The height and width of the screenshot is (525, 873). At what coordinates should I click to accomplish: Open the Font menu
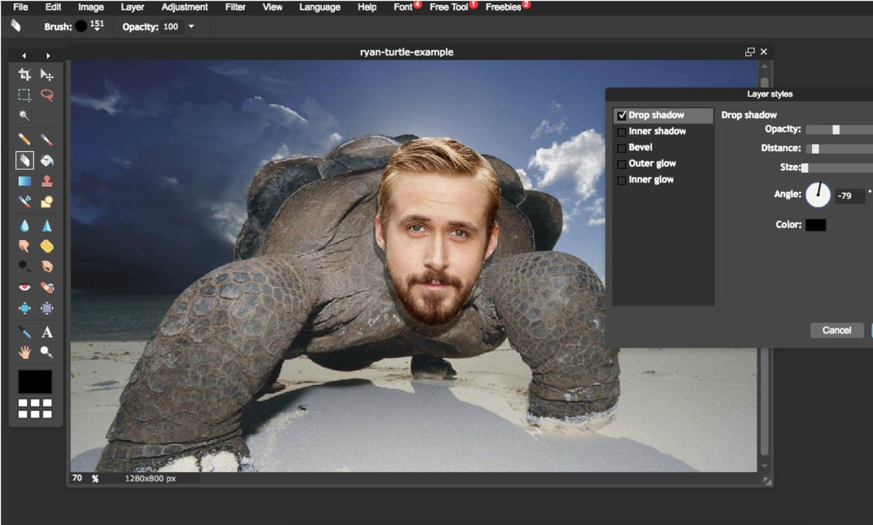coord(403,7)
